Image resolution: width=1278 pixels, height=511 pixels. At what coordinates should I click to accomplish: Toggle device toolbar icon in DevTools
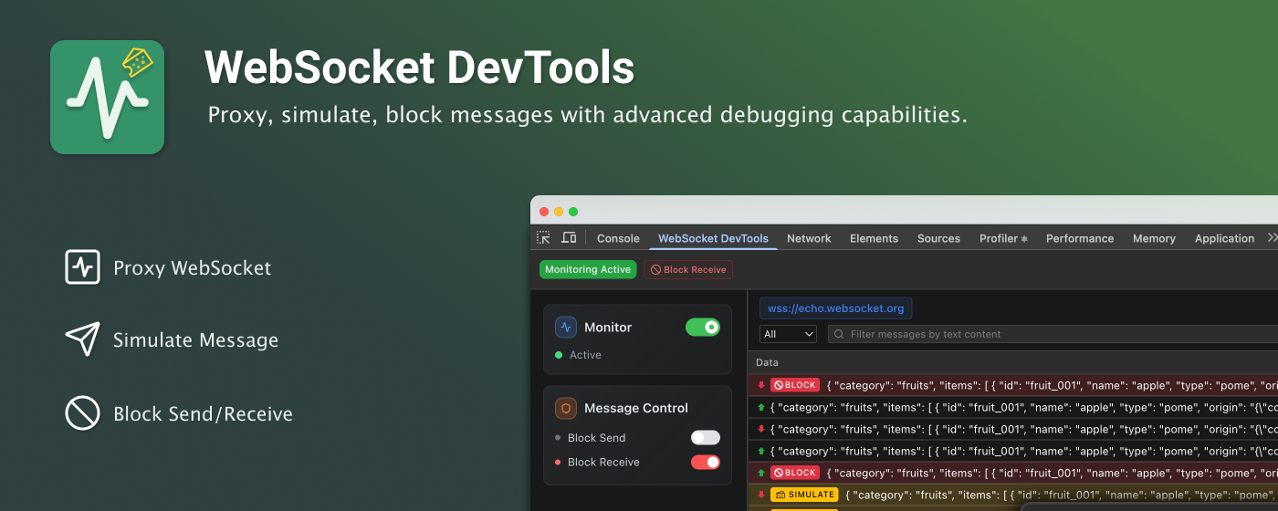pyautogui.click(x=569, y=237)
